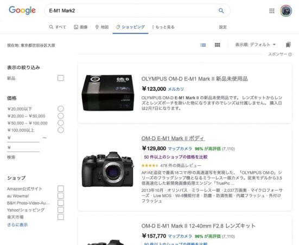Open the 画像 tab
Viewport: 299px width, 245px height.
pyautogui.click(x=81, y=27)
